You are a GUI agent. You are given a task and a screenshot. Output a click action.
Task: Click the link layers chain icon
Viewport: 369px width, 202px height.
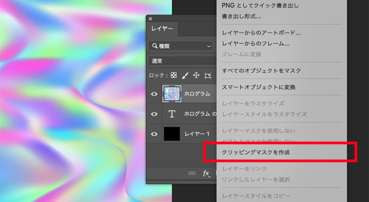click(x=192, y=174)
